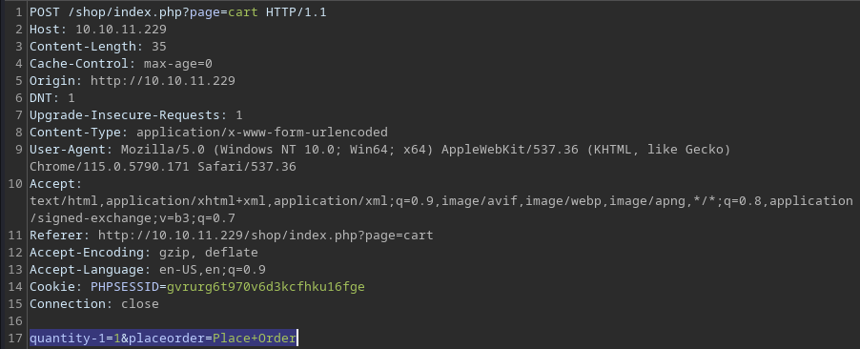Click the Place+Order parameter value
The image size is (860, 349).
[255, 338]
